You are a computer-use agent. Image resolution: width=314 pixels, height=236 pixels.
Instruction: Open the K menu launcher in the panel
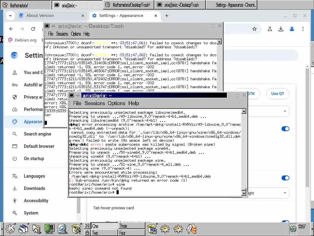point(10,229)
